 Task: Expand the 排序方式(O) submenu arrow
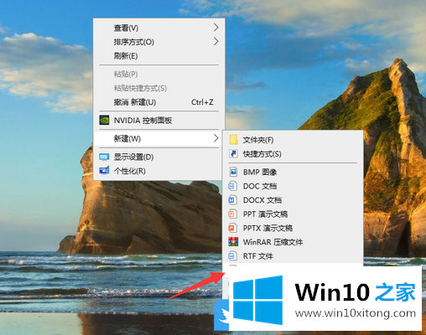pyautogui.click(x=216, y=41)
